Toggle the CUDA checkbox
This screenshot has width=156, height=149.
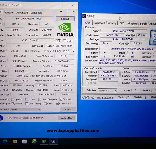pos(27,100)
